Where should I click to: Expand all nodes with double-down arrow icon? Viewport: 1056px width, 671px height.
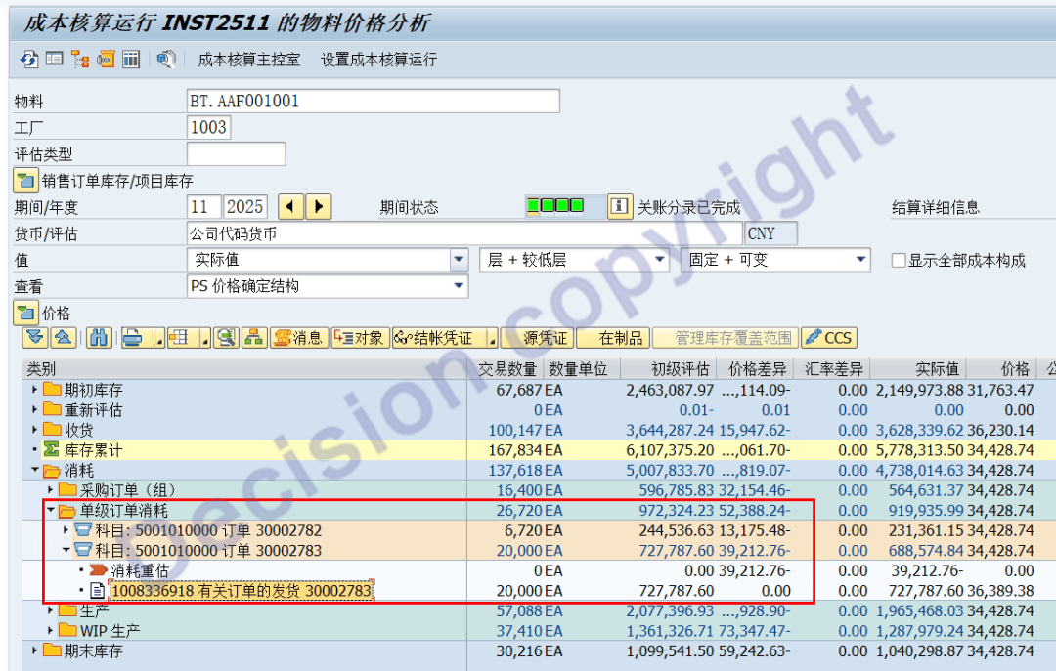(35, 338)
